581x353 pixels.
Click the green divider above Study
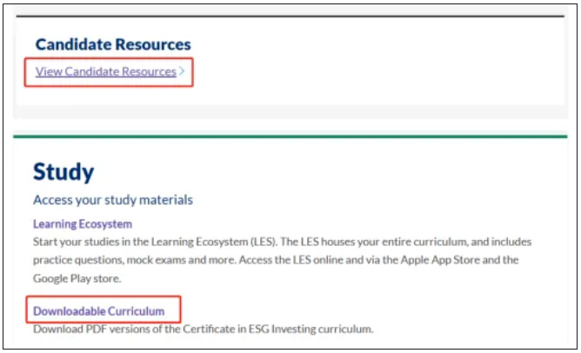point(290,136)
